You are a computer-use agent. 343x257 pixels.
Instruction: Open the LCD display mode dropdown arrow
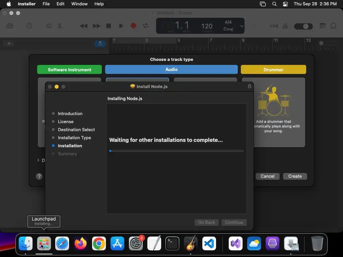tap(242, 26)
